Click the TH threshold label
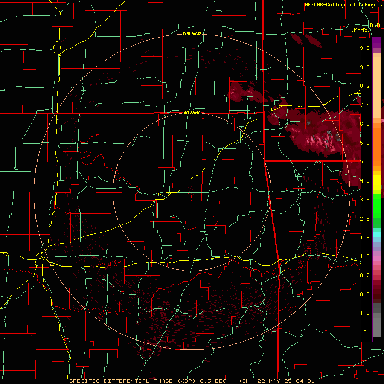The width and height of the screenshot is (384, 384). point(367,332)
